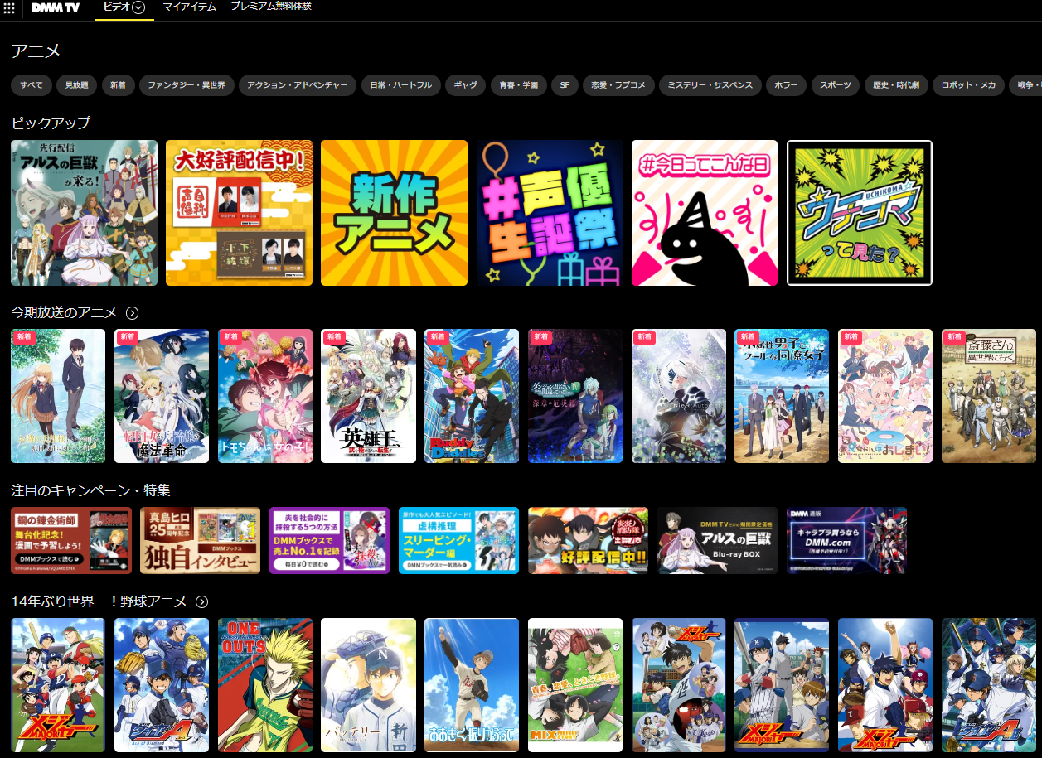Viewport: 1042px width, 758px height.
Task: Open the マイアイテム tab
Action: (x=189, y=7)
